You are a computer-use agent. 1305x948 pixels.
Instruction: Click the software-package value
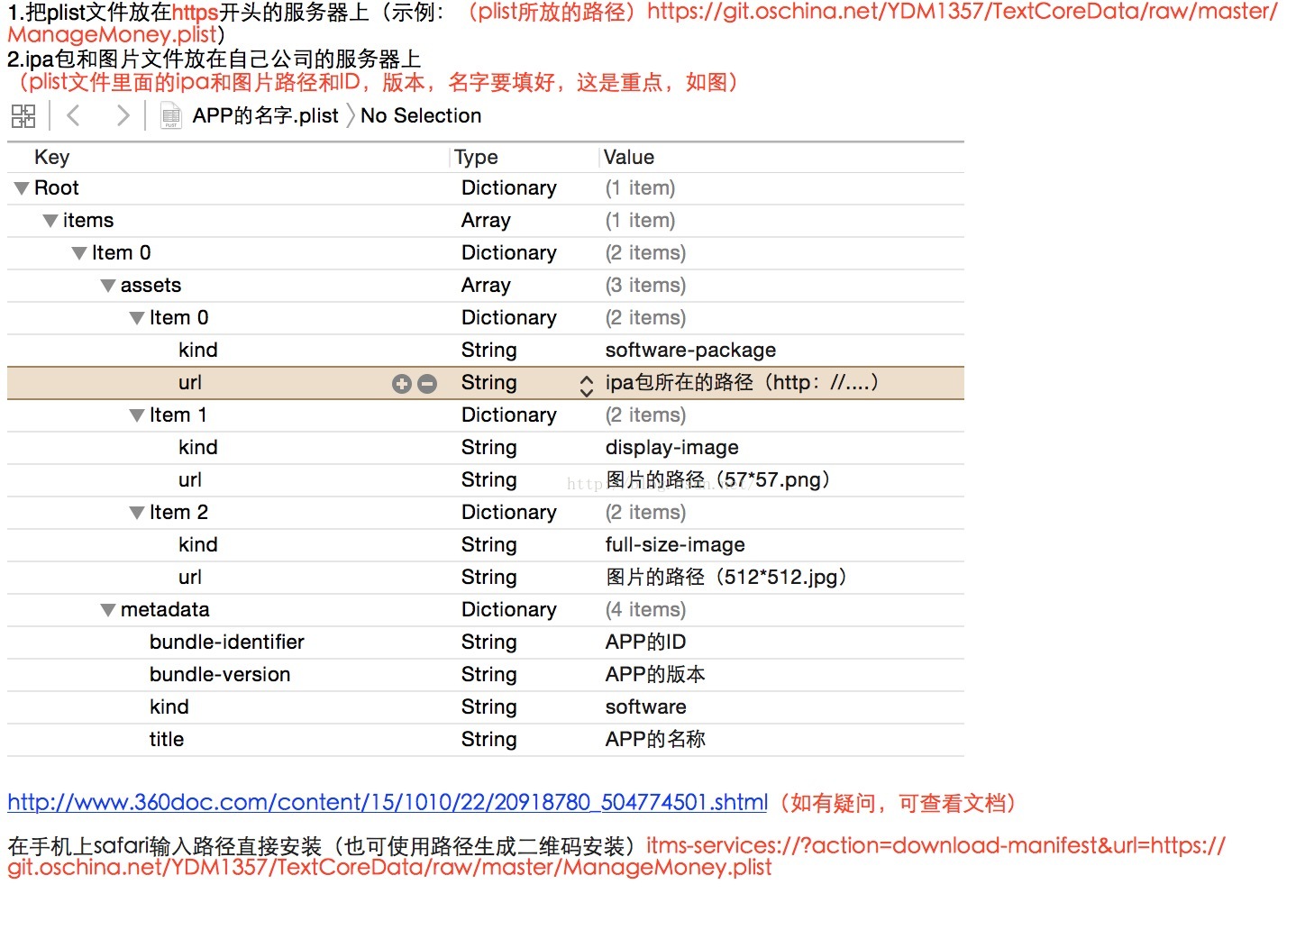click(690, 351)
